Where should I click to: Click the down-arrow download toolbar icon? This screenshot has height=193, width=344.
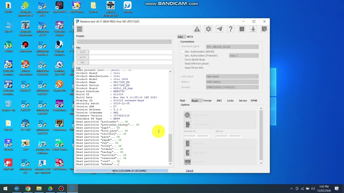pyautogui.click(x=253, y=29)
